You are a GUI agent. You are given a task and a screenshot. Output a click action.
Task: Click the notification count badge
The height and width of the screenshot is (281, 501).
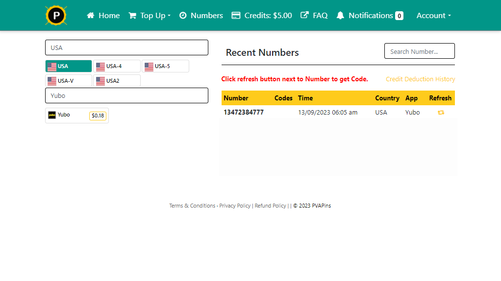(399, 16)
